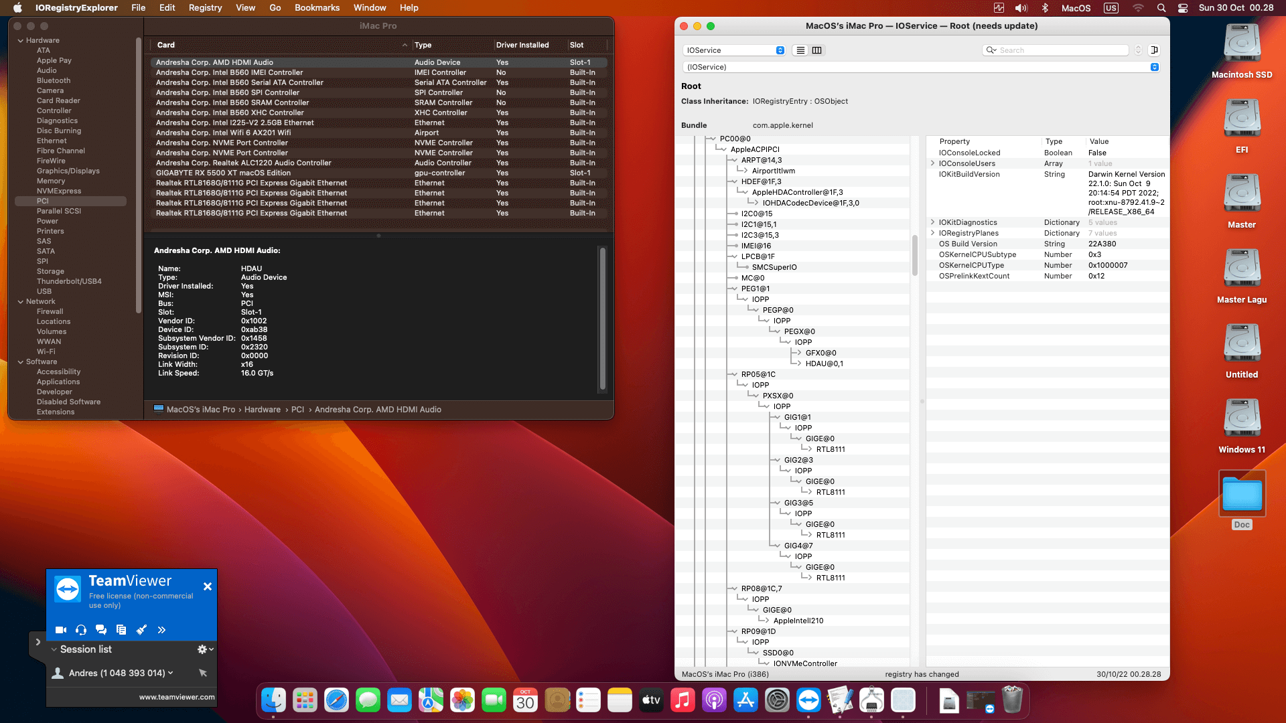Collapse the Session list section

(54, 649)
